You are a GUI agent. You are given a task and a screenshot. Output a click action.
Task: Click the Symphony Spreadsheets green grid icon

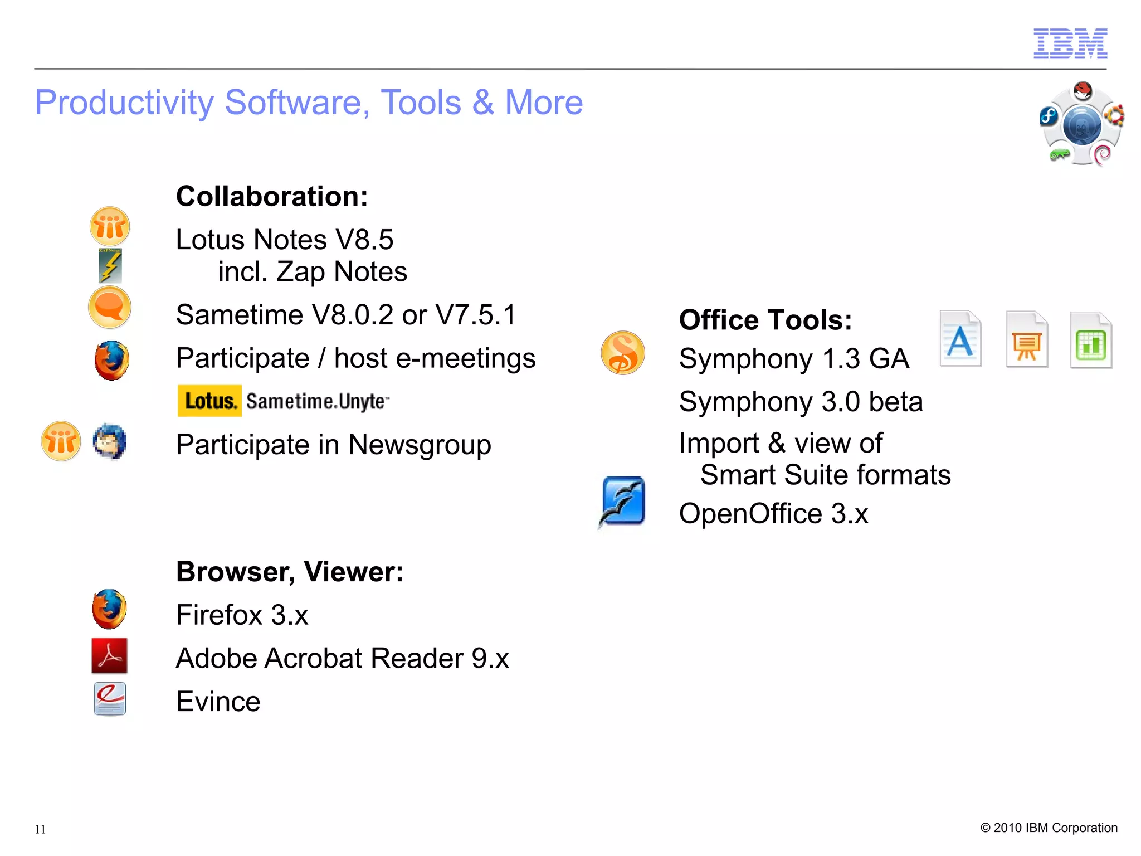pyautogui.click(x=1091, y=340)
